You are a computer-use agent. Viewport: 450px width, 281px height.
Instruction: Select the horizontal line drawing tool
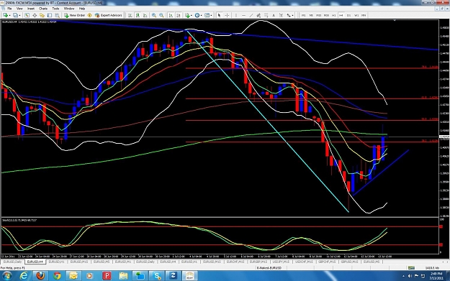point(243,15)
